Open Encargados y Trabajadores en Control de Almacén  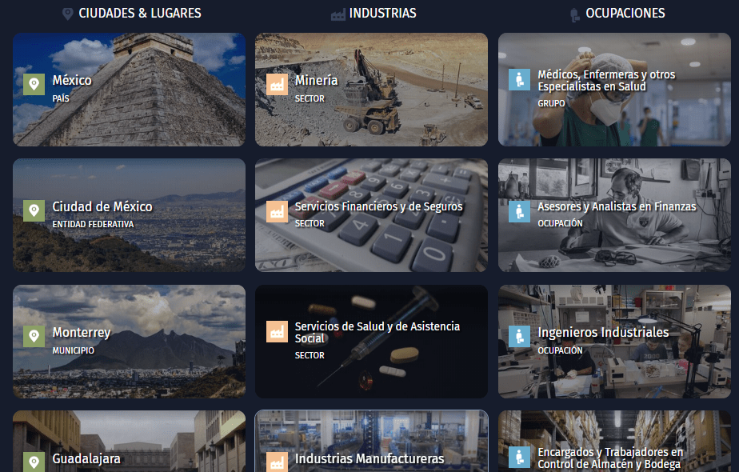tap(610, 458)
